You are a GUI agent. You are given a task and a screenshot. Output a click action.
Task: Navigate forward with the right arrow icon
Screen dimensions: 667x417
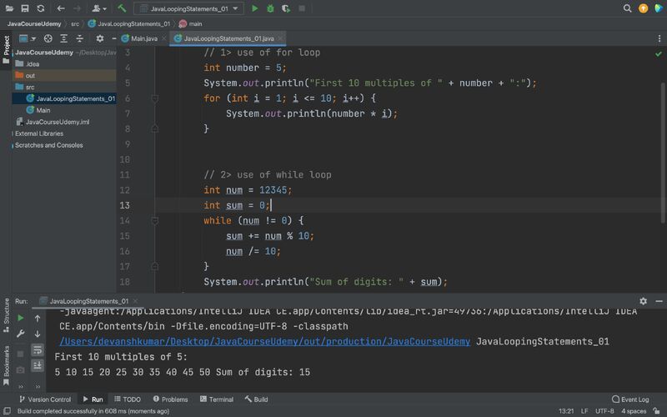click(x=77, y=8)
